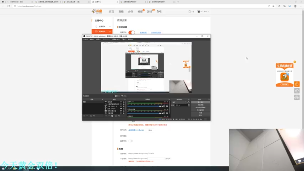304x171 pixels.
Task: Toggle visibility eye of 视频采集设备 source
Action: coord(121,111)
